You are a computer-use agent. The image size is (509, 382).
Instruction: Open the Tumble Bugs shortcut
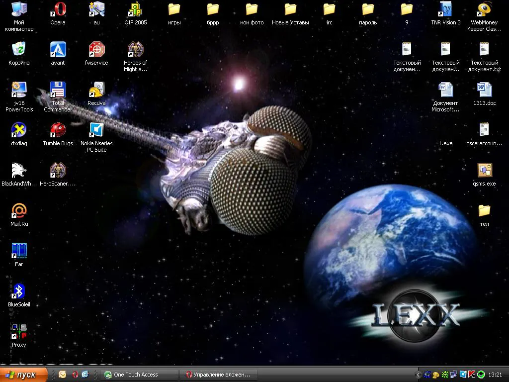[x=58, y=134]
